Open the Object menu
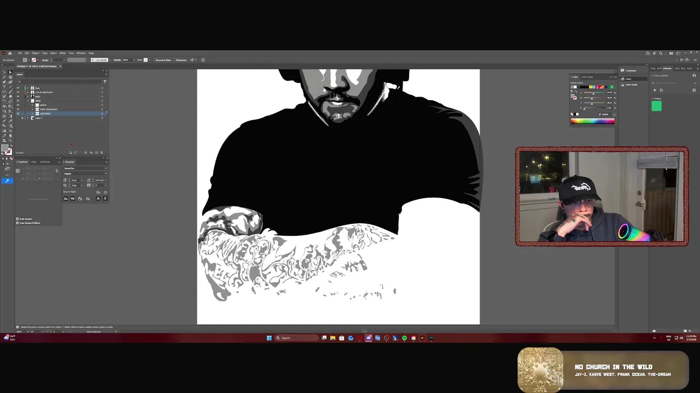 [36, 53]
